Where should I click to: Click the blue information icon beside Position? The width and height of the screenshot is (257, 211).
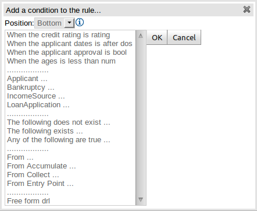[80, 22]
